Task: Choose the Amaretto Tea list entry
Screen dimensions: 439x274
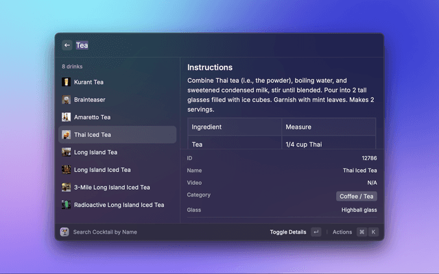Action: click(92, 117)
